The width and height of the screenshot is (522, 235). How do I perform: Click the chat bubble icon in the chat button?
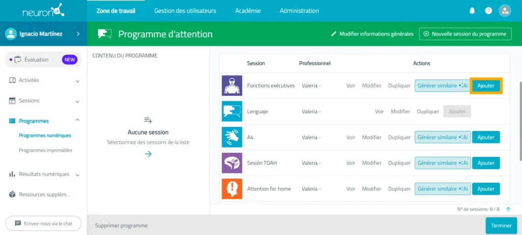(18, 223)
